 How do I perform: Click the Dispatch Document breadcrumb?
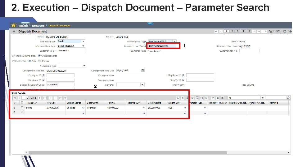click(59, 25)
